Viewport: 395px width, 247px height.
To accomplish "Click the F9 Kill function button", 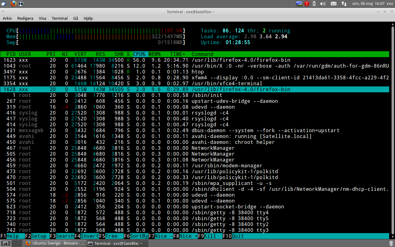I will (x=210, y=236).
